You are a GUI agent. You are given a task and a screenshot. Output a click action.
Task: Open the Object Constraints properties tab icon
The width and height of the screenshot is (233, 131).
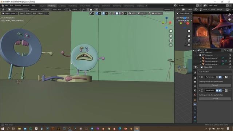[x=195, y=117]
